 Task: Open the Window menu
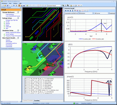click(15, 3)
